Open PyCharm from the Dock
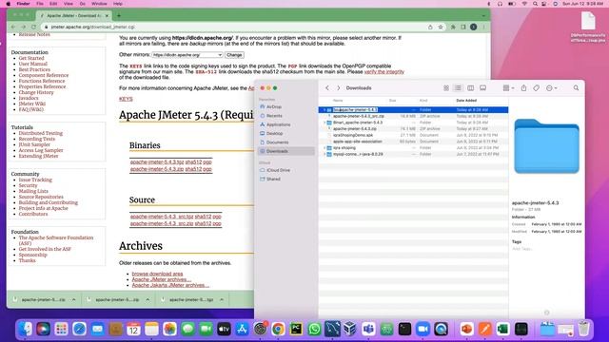 pyautogui.click(x=296, y=330)
